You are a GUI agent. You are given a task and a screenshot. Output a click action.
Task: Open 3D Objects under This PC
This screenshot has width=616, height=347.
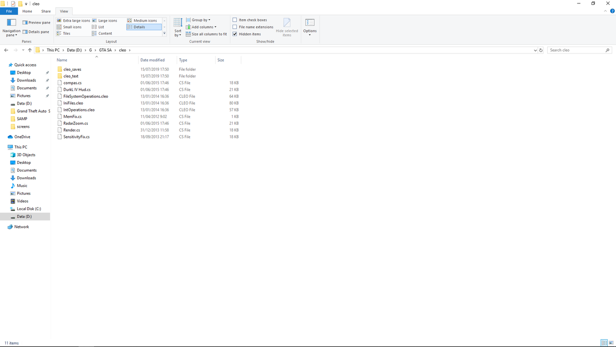point(26,155)
